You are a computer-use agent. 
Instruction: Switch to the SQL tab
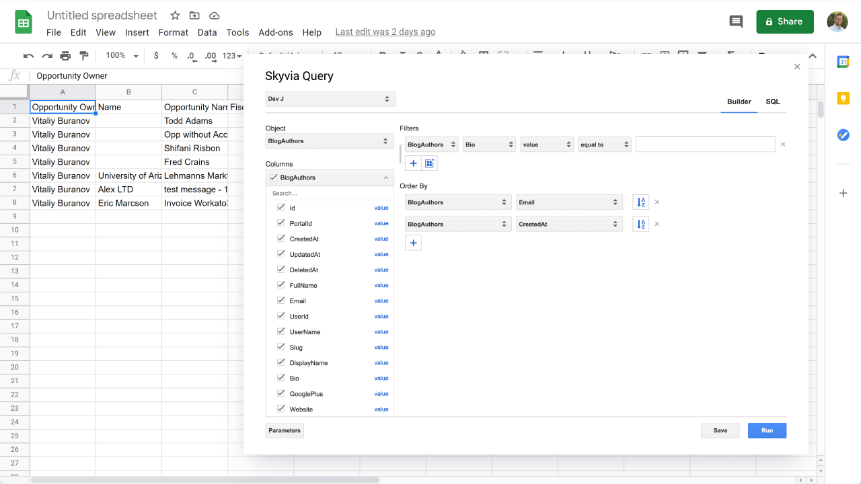click(x=772, y=102)
